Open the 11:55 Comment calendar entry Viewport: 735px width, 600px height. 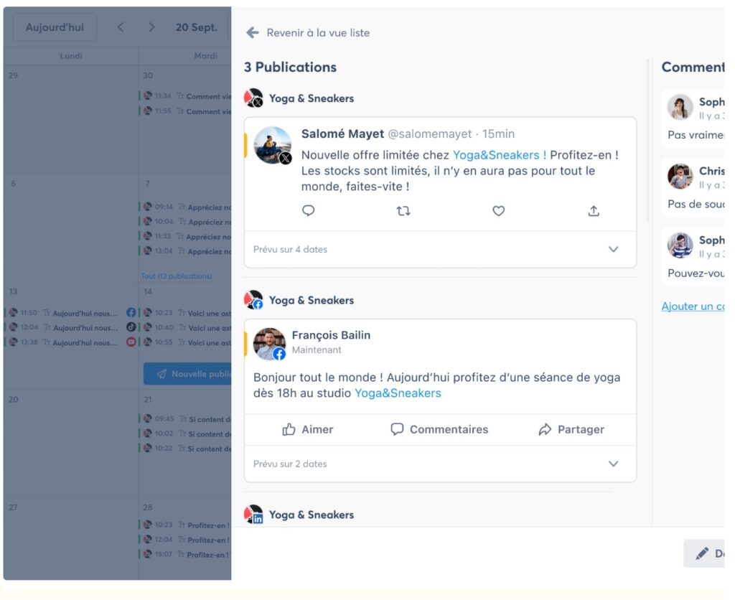[185, 111]
